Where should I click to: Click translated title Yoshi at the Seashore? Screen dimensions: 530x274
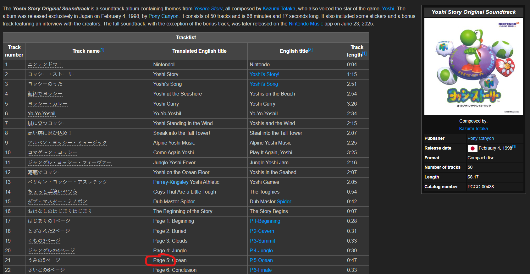click(178, 94)
